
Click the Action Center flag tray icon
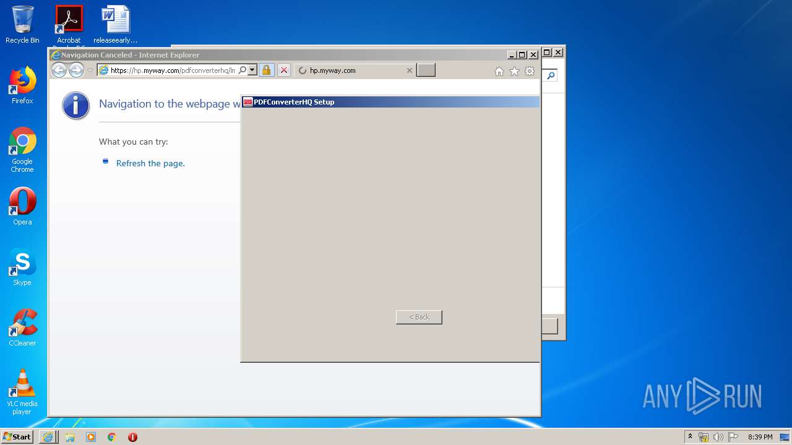tap(733, 437)
